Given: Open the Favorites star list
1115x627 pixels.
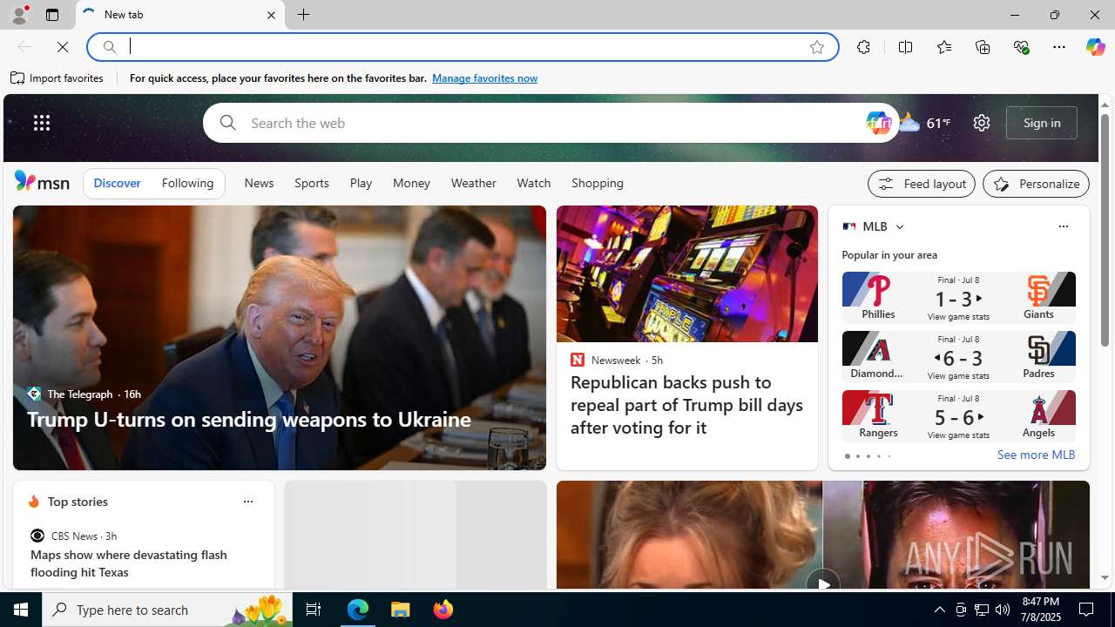Looking at the screenshot, I should point(943,47).
